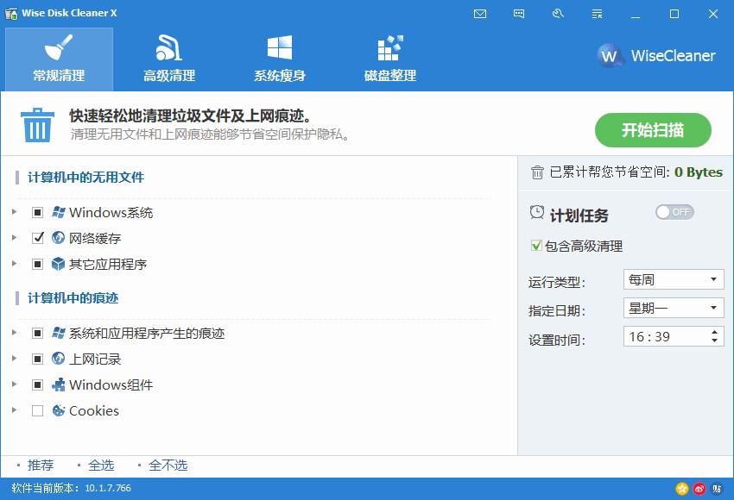Click the red Weibo icon in status bar
Viewport: 734px width, 500px height.
tap(699, 488)
